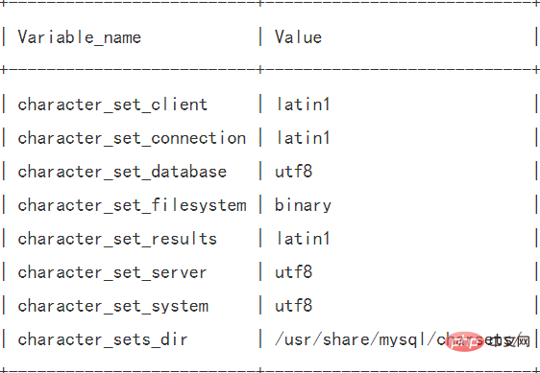Screen dimensions: 540x373
Task: Click latin1 value for character_set_results
Action: [x=303, y=238]
